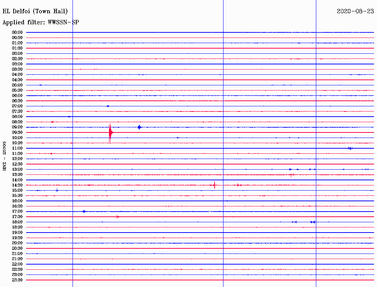The image size is (377, 287).
Task: Select the 16:30 time label
Action: click(17, 206)
